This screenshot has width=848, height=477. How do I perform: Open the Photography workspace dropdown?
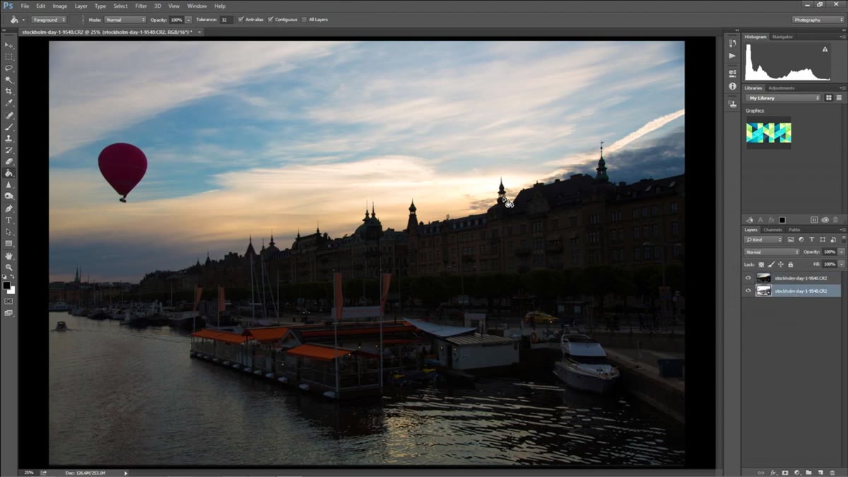pyautogui.click(x=818, y=20)
